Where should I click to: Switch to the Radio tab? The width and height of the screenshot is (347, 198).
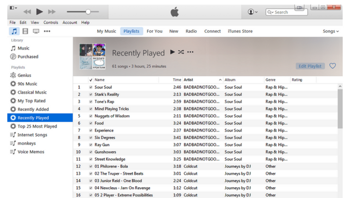click(191, 31)
